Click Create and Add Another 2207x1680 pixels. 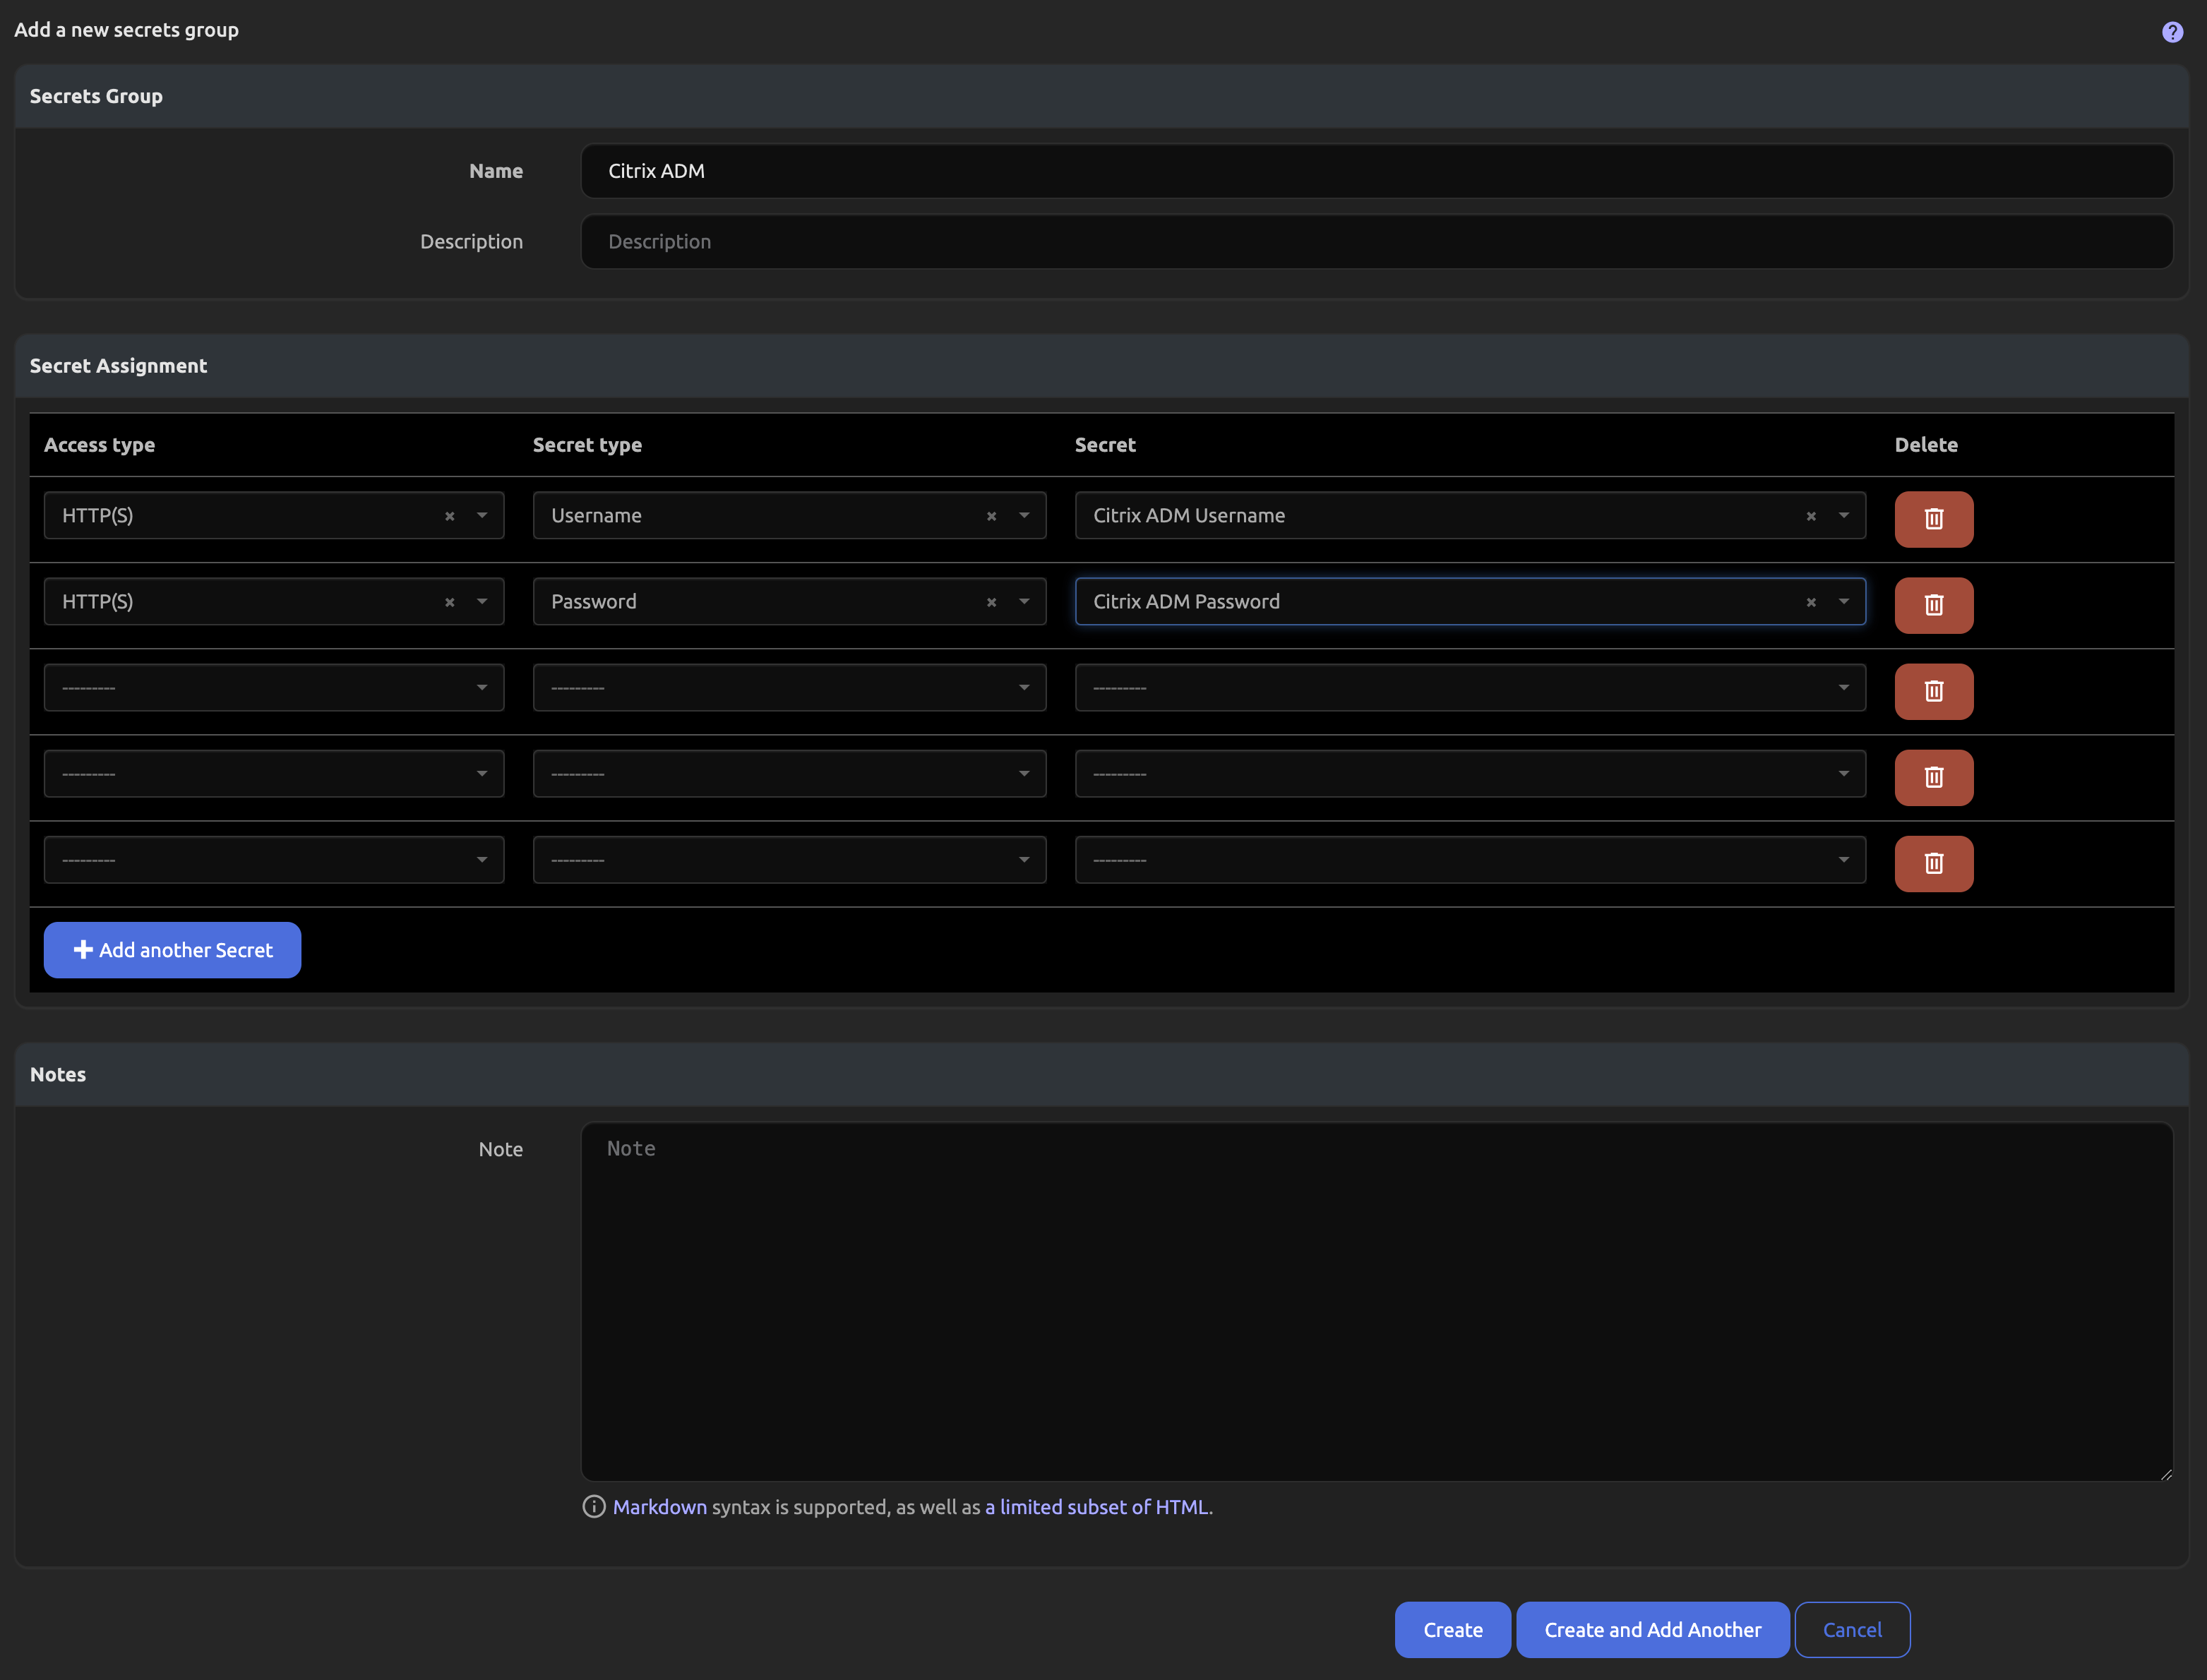pos(1652,1629)
